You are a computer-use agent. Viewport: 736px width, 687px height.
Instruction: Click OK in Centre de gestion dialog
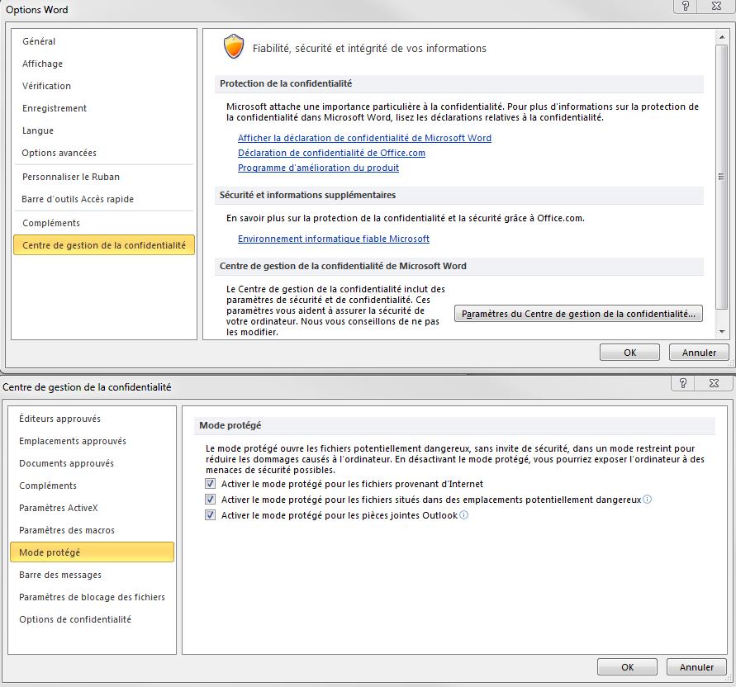tap(627, 667)
